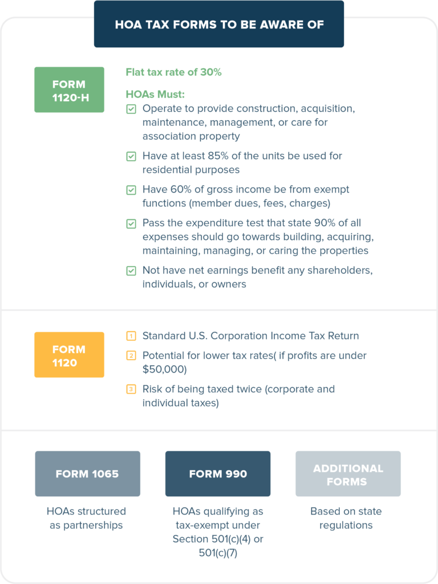Select the Form 1065 box

(87, 473)
